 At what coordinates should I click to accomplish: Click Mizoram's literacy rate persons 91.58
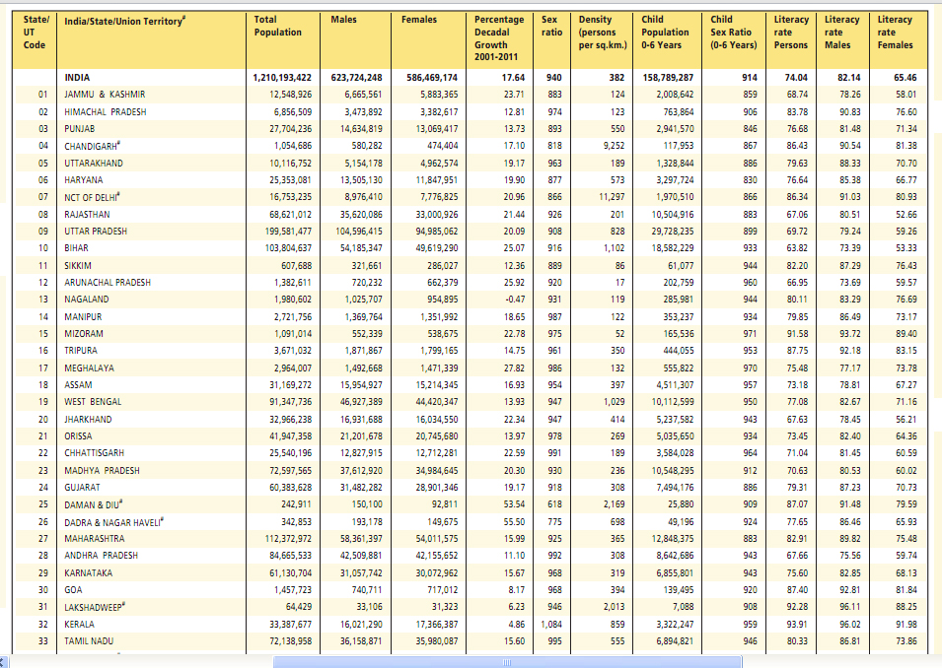click(797, 334)
